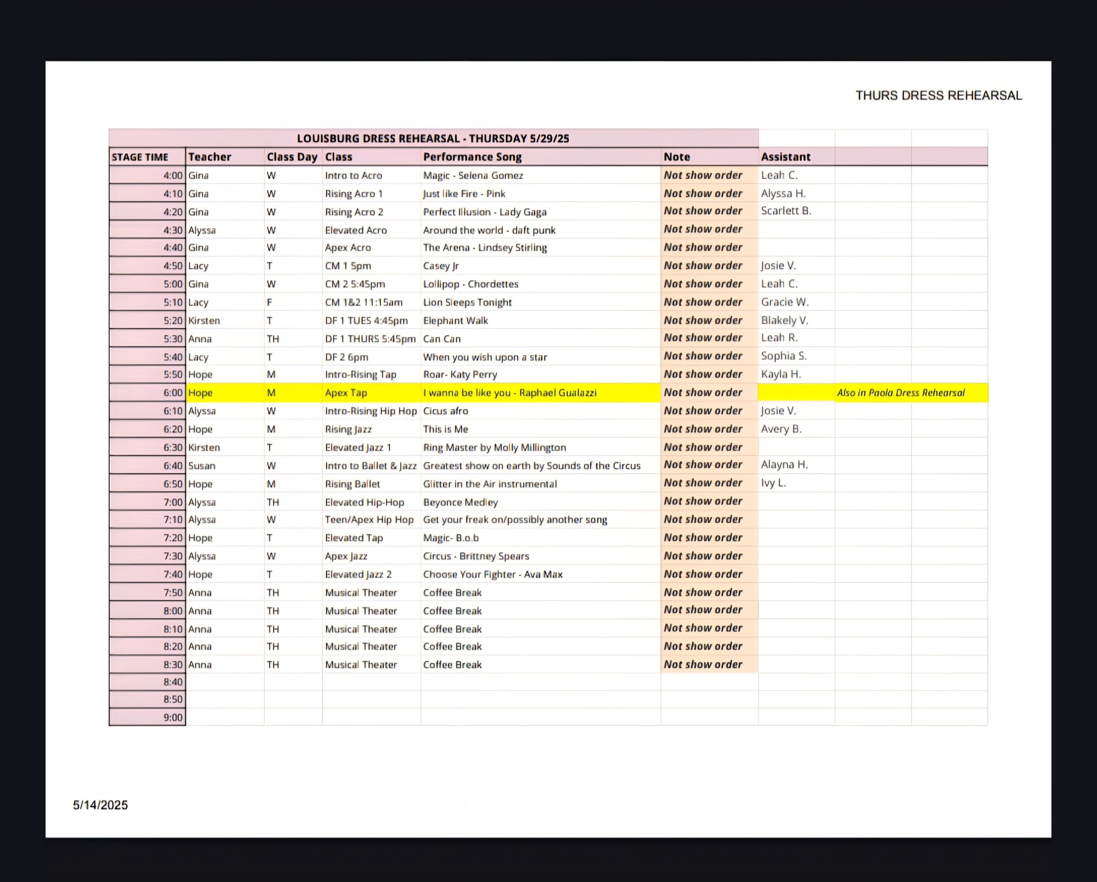Select the 8:30 stage time cell
The width and height of the screenshot is (1097, 882).
[147, 665]
